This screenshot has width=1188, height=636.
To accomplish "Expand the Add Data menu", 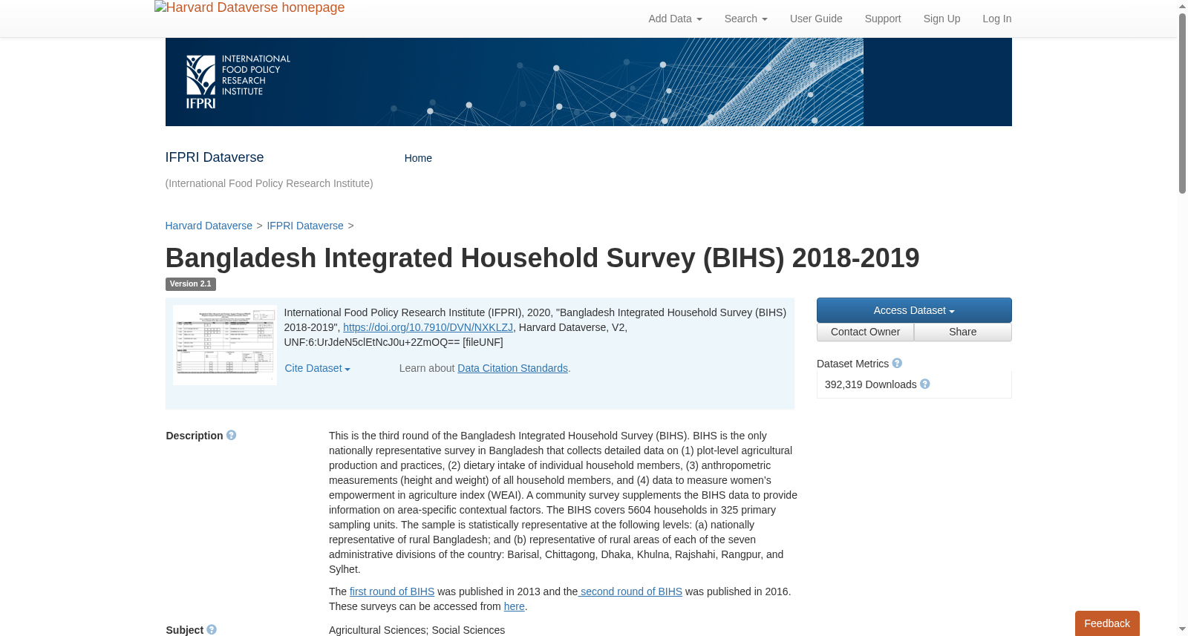I will [675, 19].
